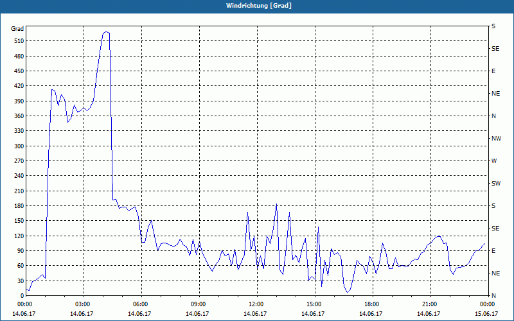Select the 15:00 time axis label

[x=315, y=304]
